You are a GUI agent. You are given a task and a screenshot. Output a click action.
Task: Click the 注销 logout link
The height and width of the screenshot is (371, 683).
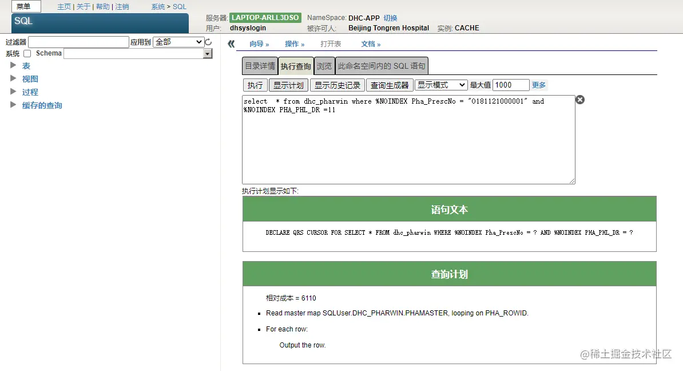[x=122, y=6]
